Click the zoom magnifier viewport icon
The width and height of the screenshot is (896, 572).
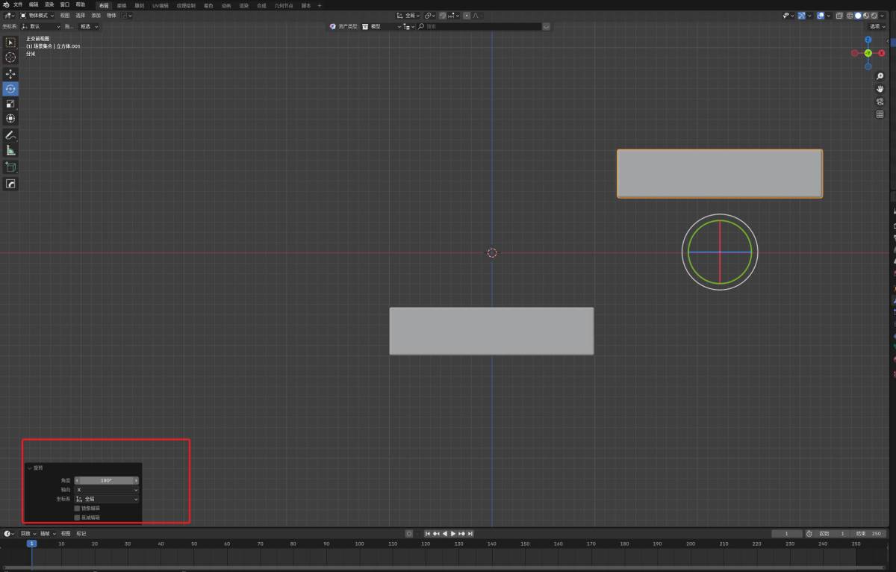tap(880, 76)
